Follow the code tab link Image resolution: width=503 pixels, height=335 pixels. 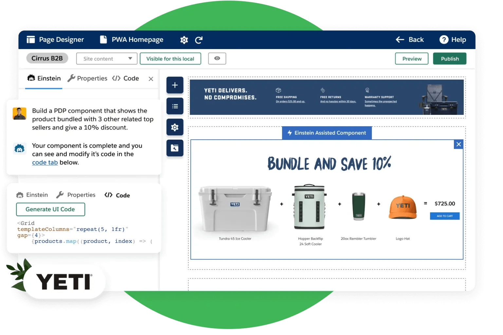(x=45, y=163)
